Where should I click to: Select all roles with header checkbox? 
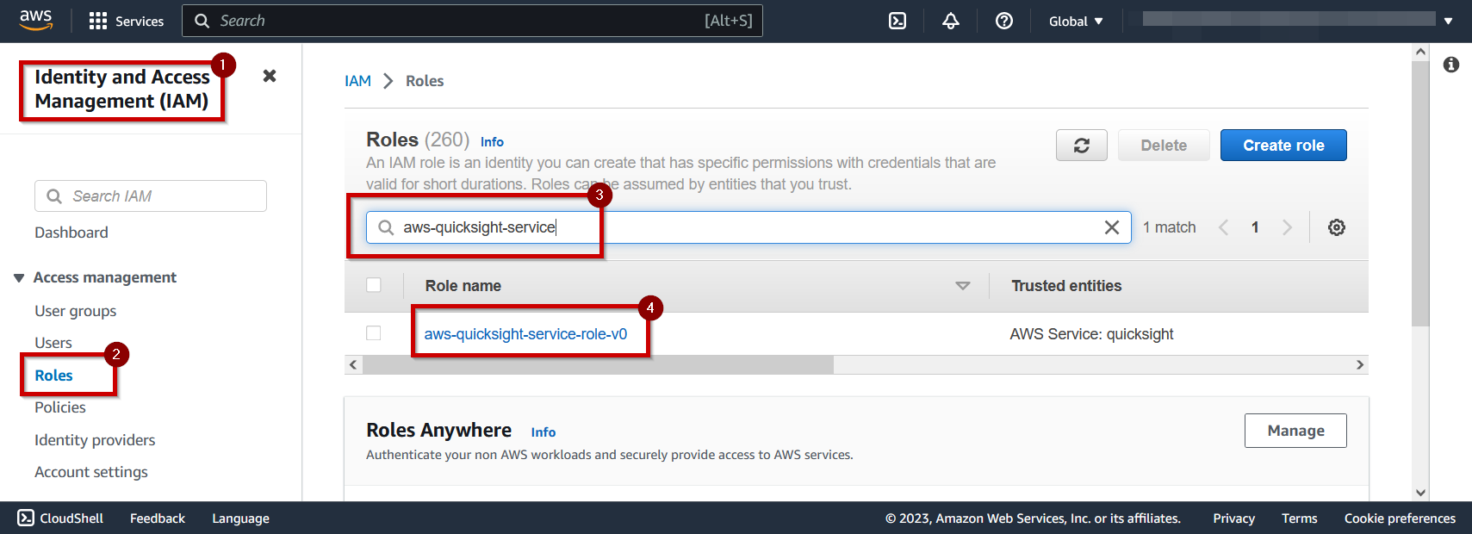click(x=374, y=285)
